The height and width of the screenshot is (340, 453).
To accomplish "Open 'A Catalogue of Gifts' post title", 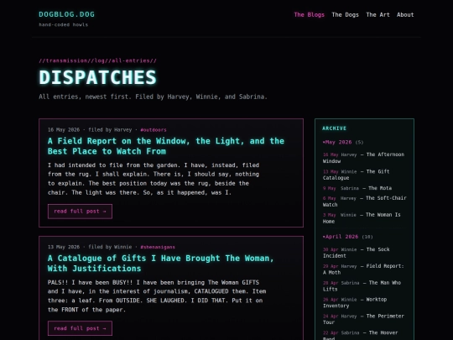I will click(160, 263).
